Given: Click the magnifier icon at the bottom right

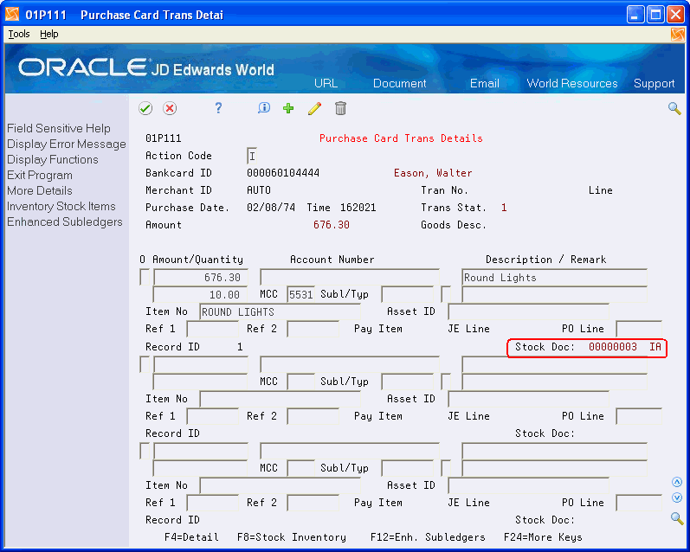Looking at the screenshot, I should tap(677, 518).
